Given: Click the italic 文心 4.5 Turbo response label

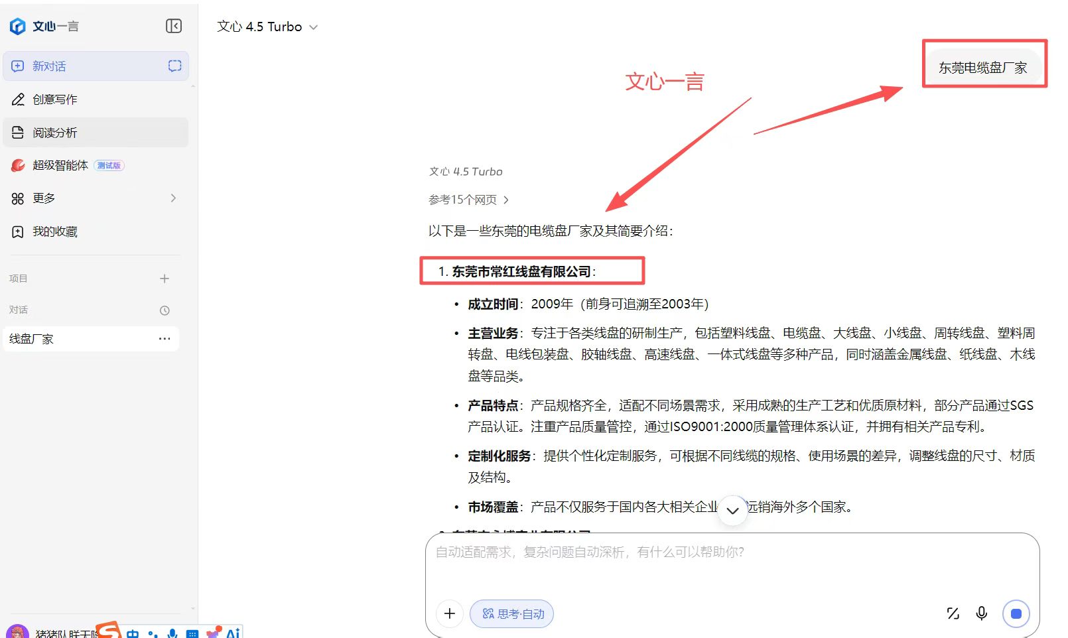Looking at the screenshot, I should 466,172.
